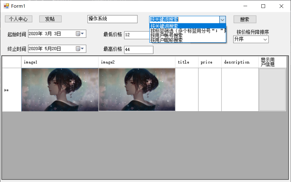Screen dimensions: 291x182
Task: Collapse the search type combo box arrow
Action: click(222, 20)
